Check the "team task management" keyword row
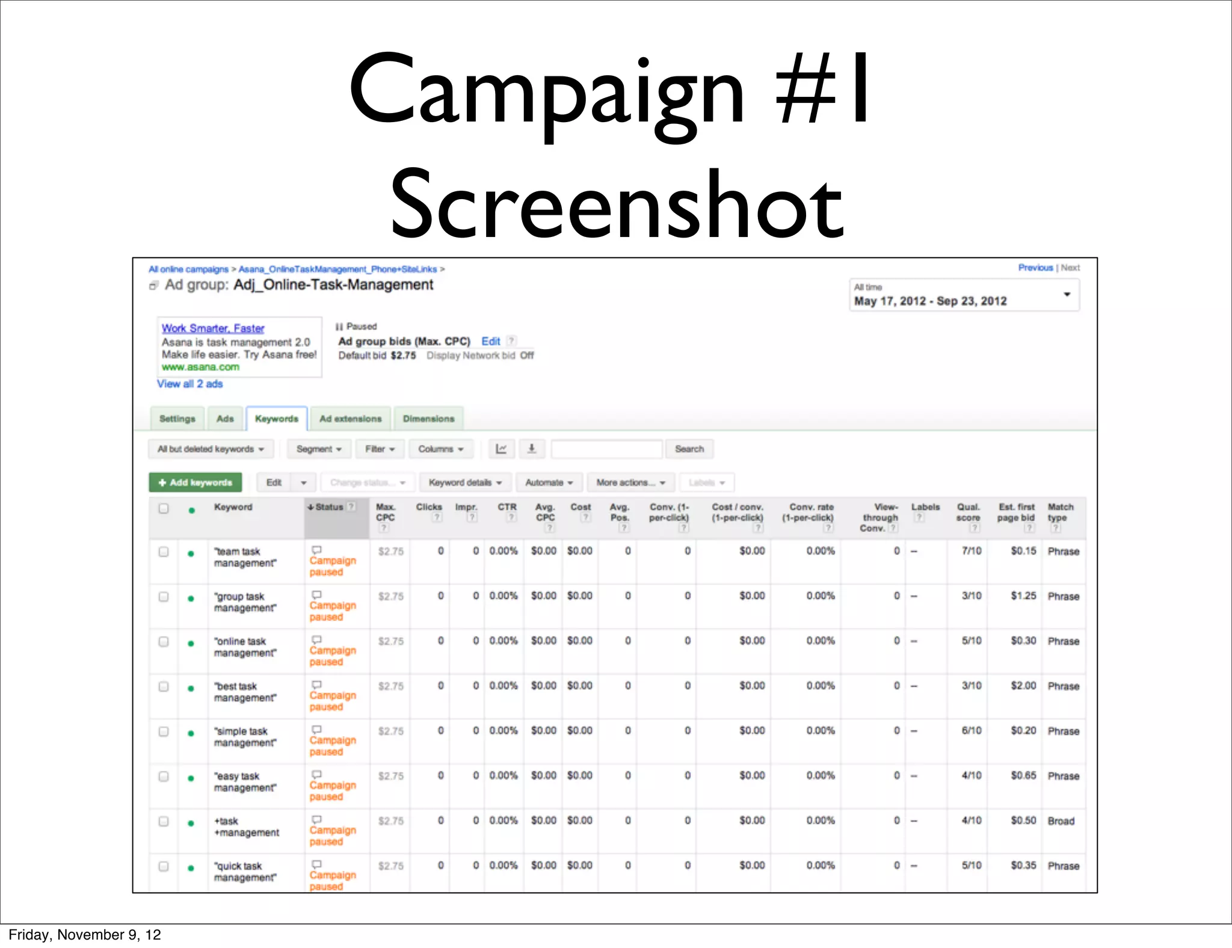The height and width of the screenshot is (948, 1232). click(x=164, y=552)
